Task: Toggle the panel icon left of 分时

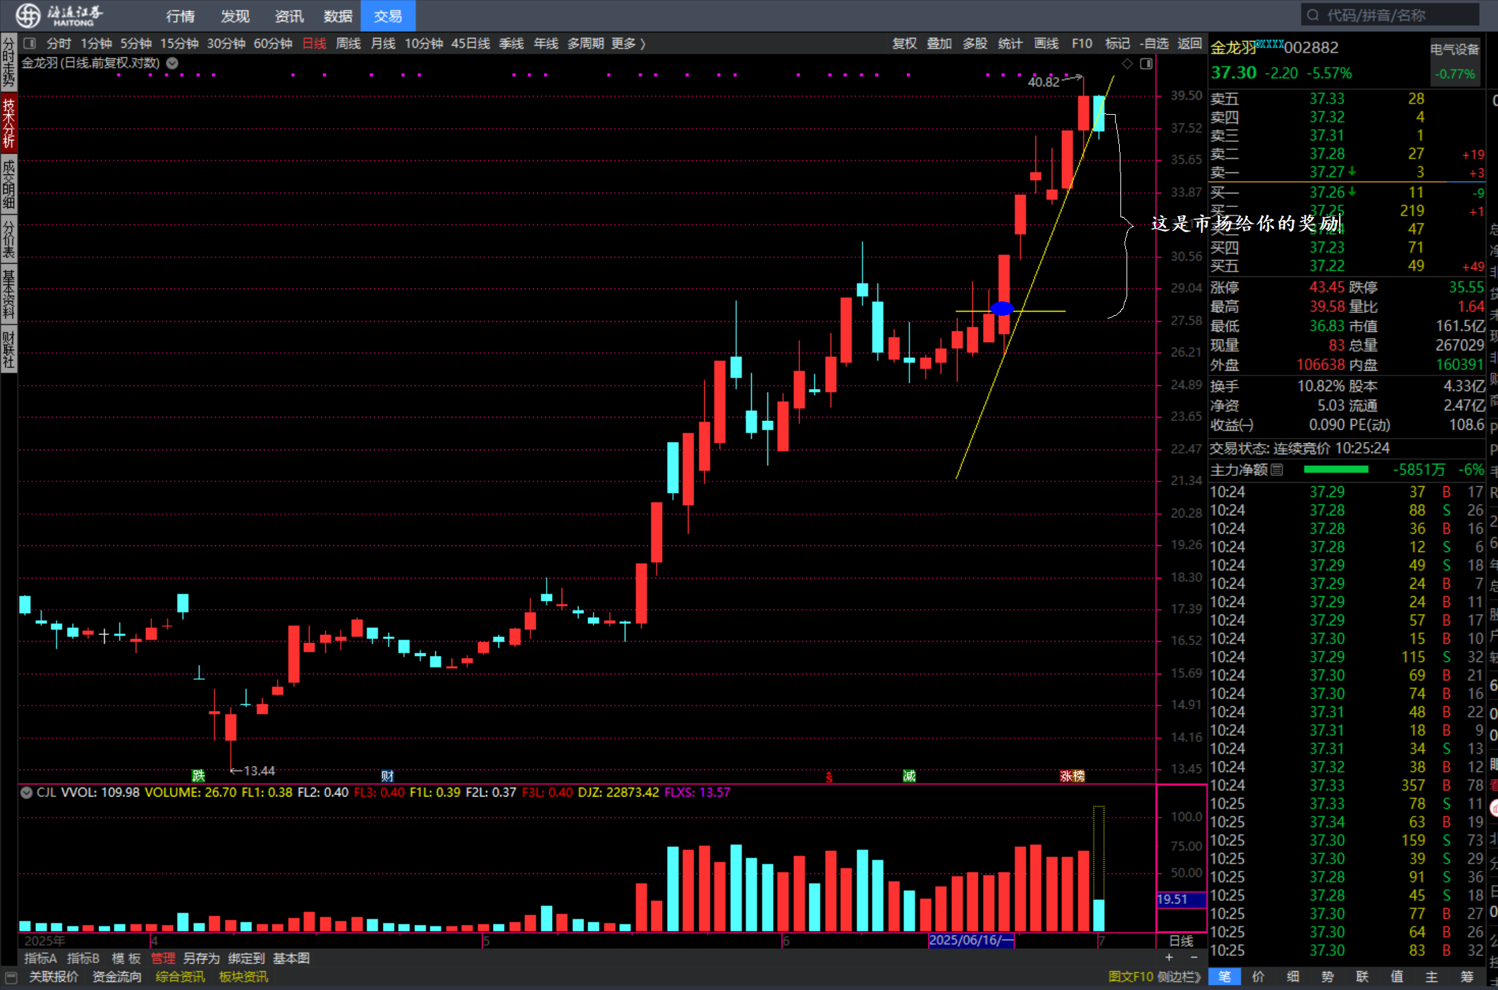Action: (29, 43)
